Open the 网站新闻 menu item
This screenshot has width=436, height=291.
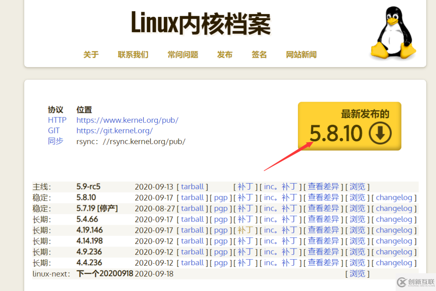click(301, 54)
